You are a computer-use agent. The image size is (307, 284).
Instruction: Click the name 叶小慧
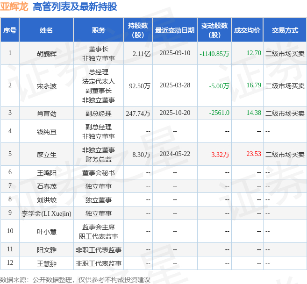click(x=47, y=232)
